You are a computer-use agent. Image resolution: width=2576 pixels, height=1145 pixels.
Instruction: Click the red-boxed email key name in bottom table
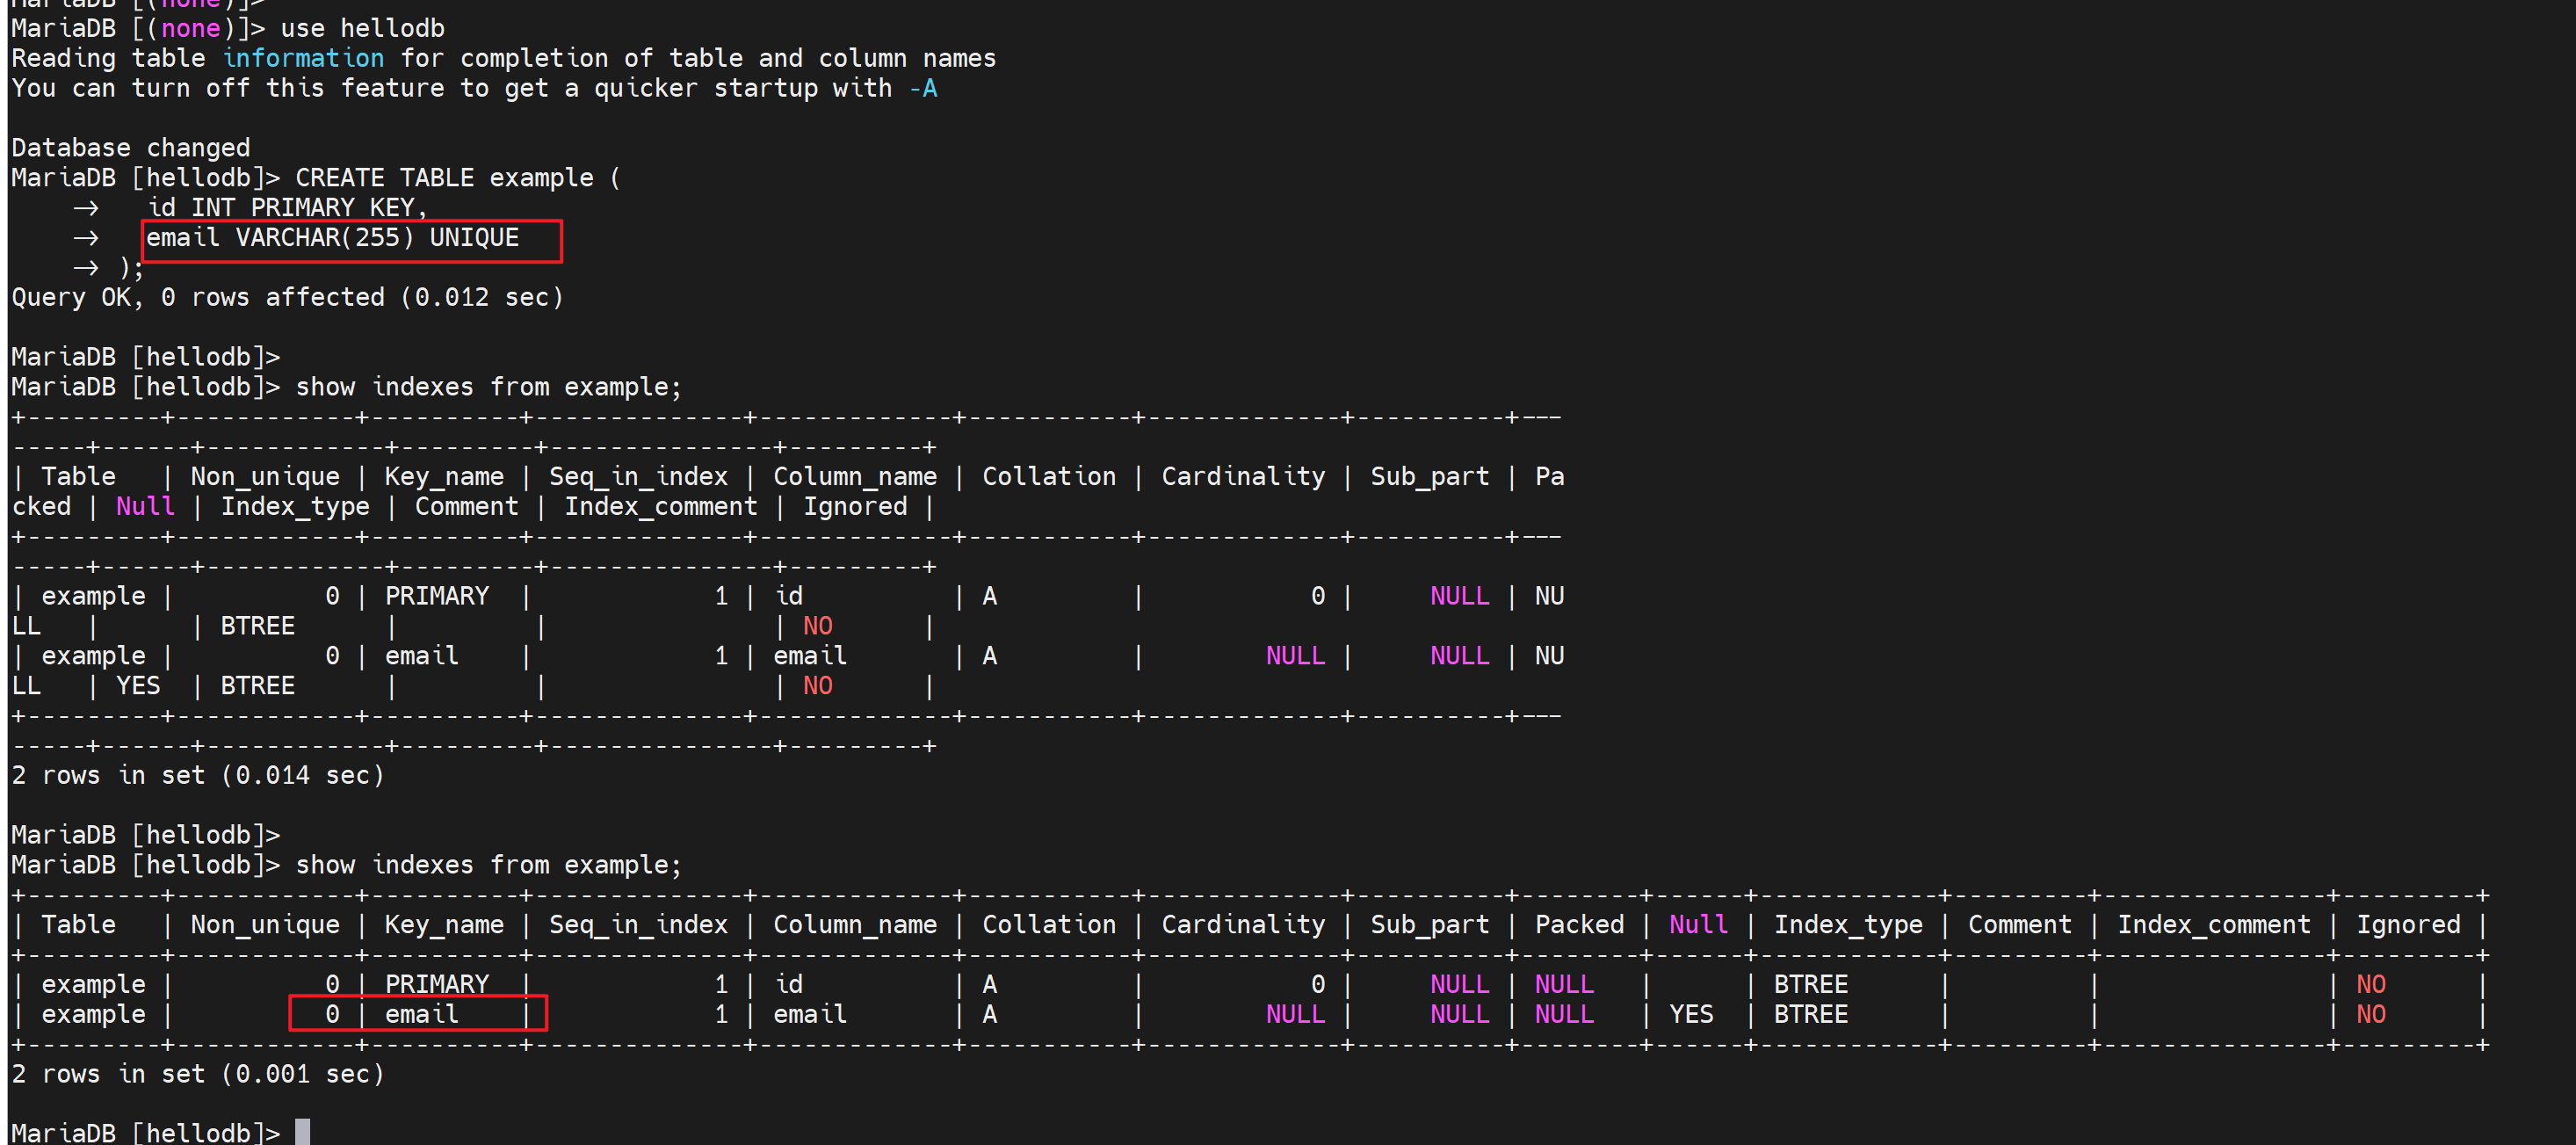(x=421, y=1014)
